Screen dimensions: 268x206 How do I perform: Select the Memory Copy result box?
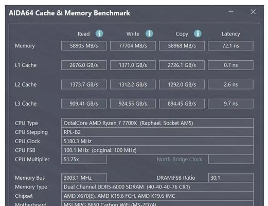182,46
